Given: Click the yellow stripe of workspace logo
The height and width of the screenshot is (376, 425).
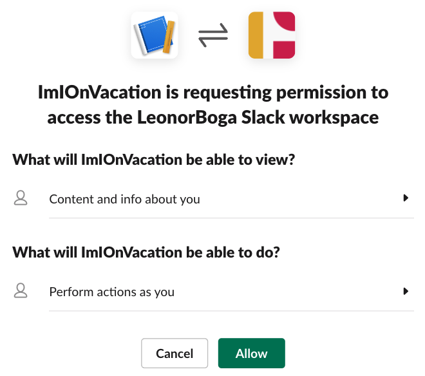Looking at the screenshot, I should click(256, 35).
